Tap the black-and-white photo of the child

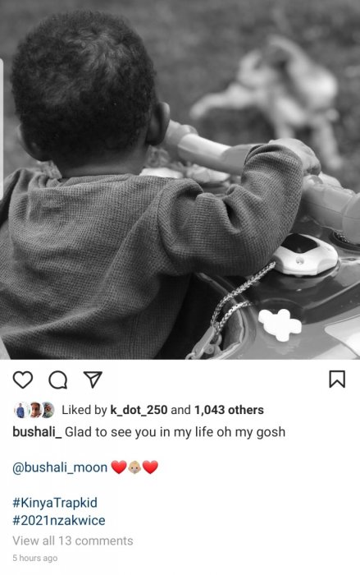[180, 180]
